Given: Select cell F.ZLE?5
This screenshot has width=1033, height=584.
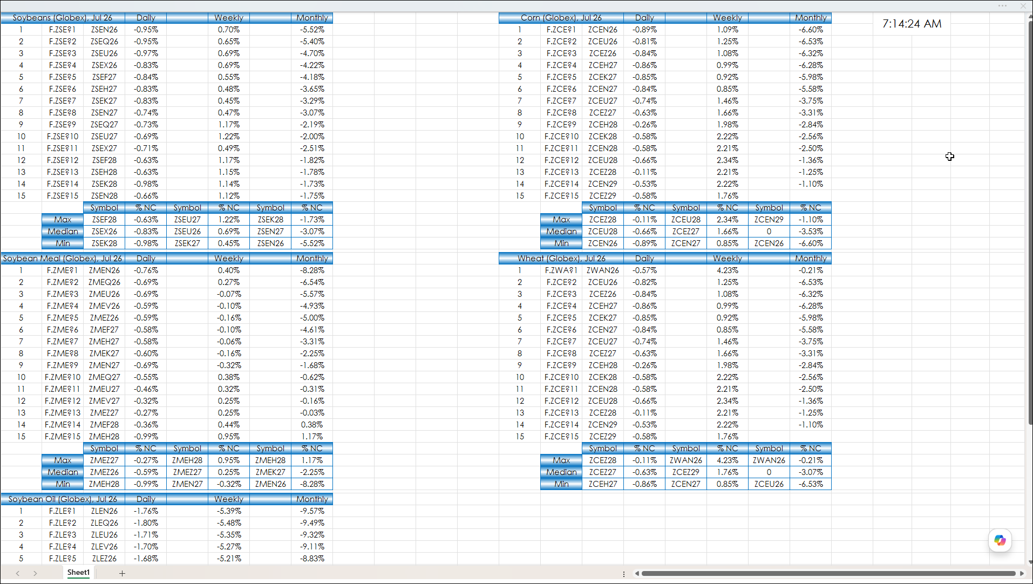Looking at the screenshot, I should tap(63, 559).
